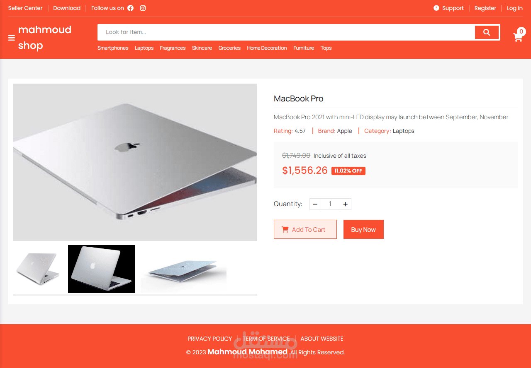Screen dimensions: 531x368
Task: Select the black-background MacBook thumbnail
Action: coord(101,269)
